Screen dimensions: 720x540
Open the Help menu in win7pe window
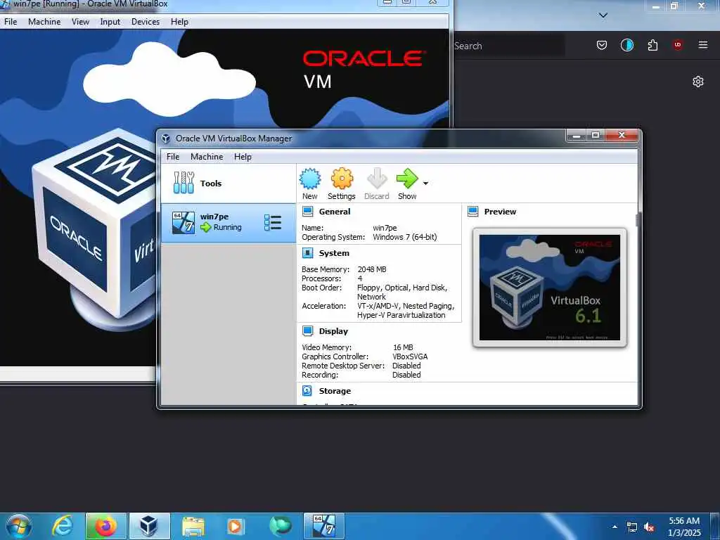point(179,22)
